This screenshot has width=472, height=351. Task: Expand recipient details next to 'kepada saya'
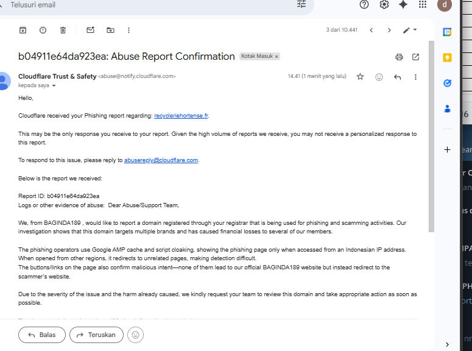[54, 86]
